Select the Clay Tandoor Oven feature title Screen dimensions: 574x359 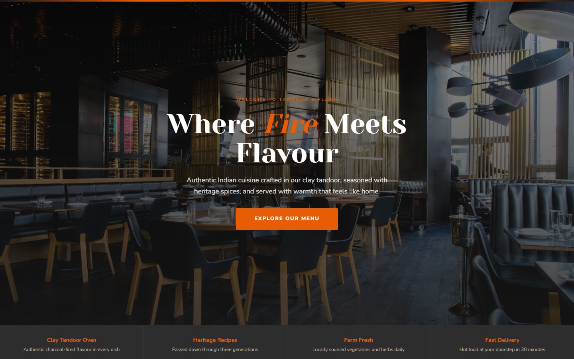[72, 340]
